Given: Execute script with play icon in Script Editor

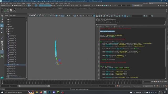Looking at the screenshot, I should click(130, 16).
